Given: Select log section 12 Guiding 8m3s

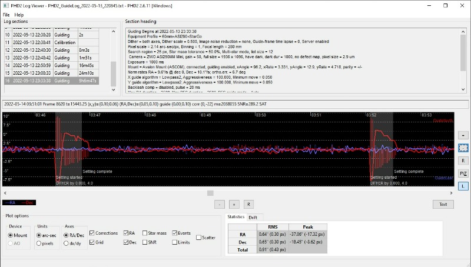Looking at the screenshot, I should (51, 50).
